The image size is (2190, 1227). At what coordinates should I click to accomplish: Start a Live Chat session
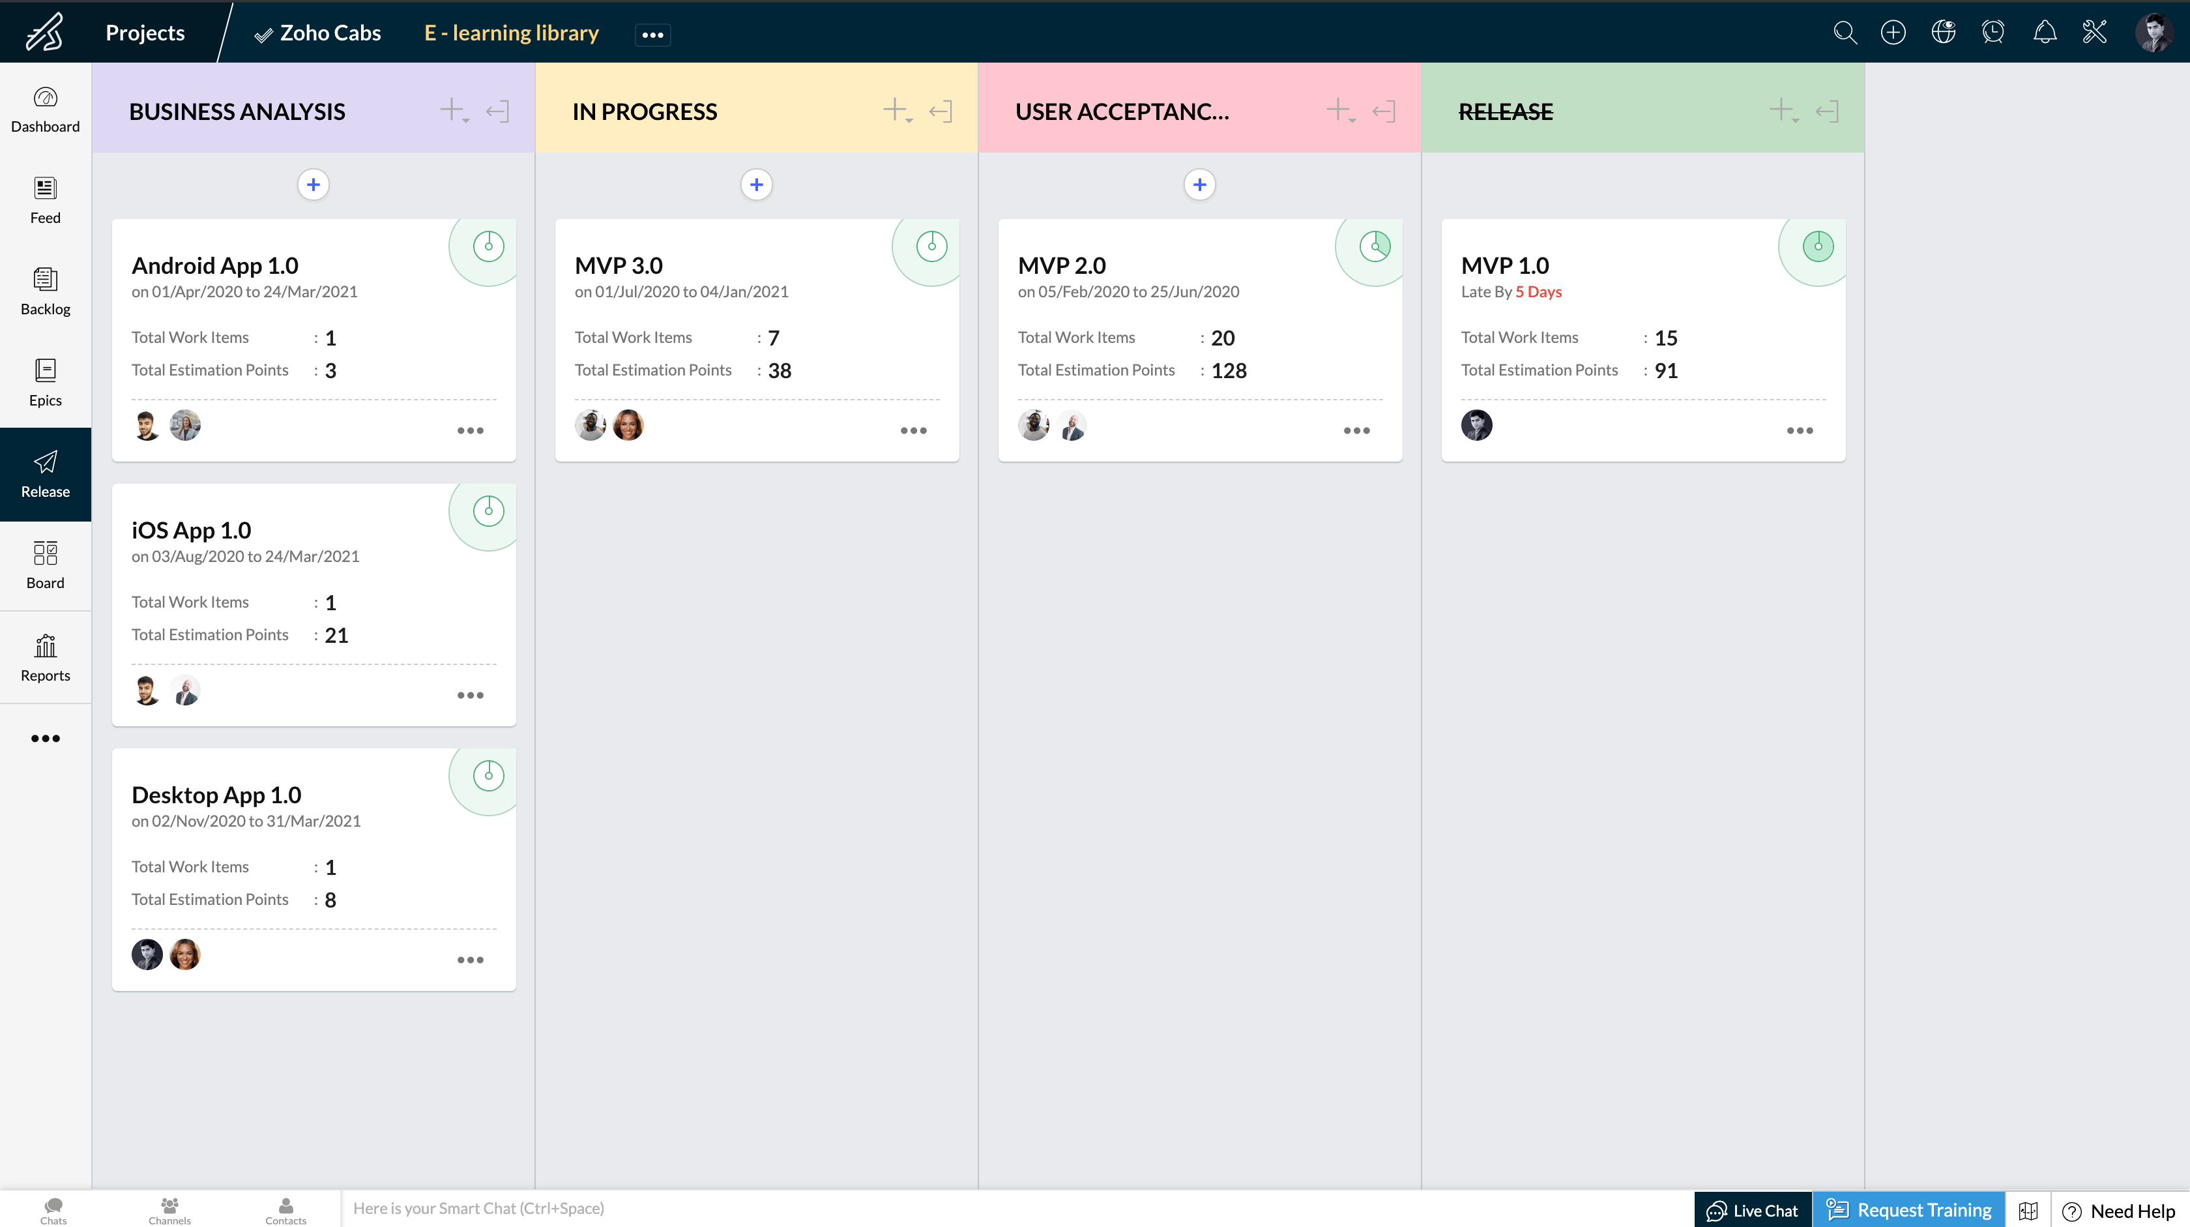point(1753,1209)
